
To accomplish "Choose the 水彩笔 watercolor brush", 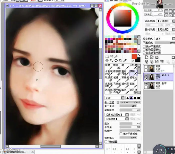I will click(x=133, y=67).
